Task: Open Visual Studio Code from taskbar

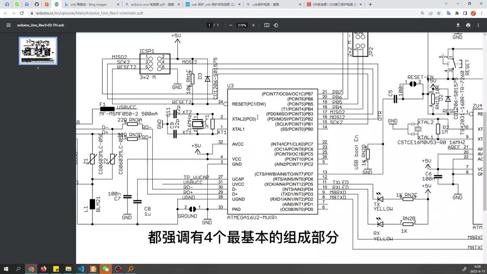Action: tap(81, 269)
